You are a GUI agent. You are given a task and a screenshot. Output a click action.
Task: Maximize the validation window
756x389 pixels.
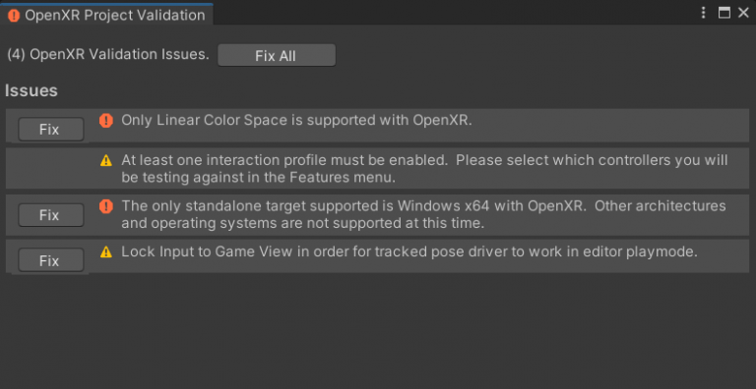(x=724, y=13)
